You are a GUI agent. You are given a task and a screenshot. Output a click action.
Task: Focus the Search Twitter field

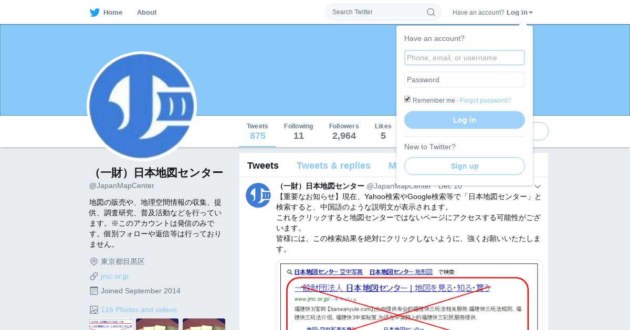(x=383, y=12)
